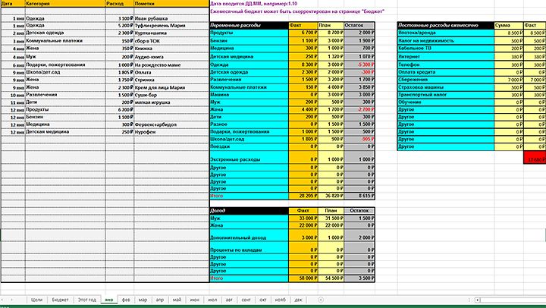Go to the авг sheet tab
Viewport: 546px width, 308px height.
[229, 300]
